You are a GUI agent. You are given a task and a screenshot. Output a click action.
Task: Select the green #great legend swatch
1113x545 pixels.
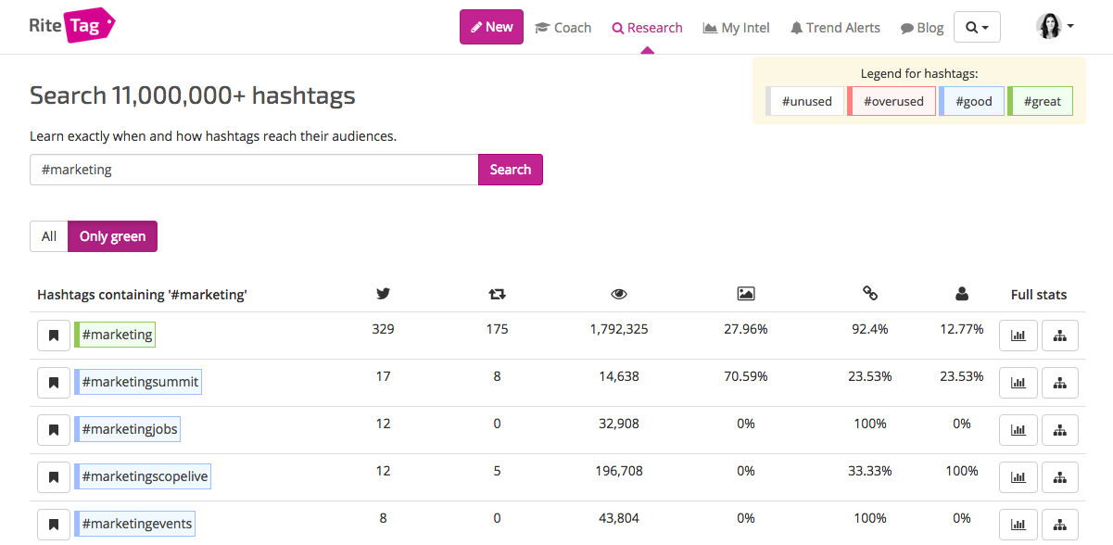pos(1040,100)
